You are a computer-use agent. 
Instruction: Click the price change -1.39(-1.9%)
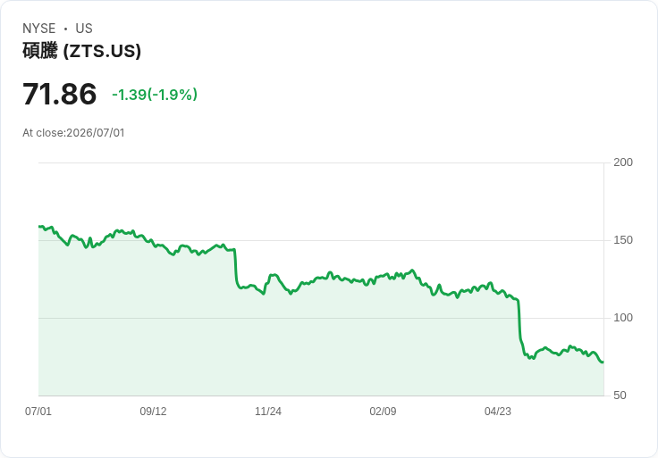155,95
